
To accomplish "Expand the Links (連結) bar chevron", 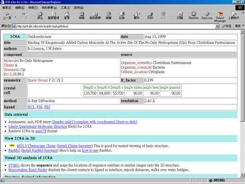I will pos(243,25).
